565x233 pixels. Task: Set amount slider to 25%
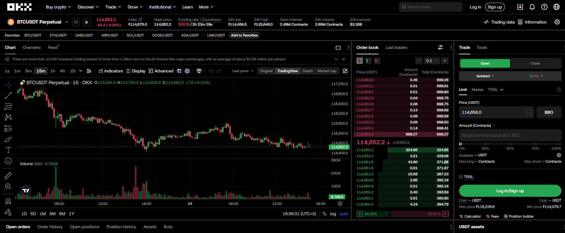(485, 144)
